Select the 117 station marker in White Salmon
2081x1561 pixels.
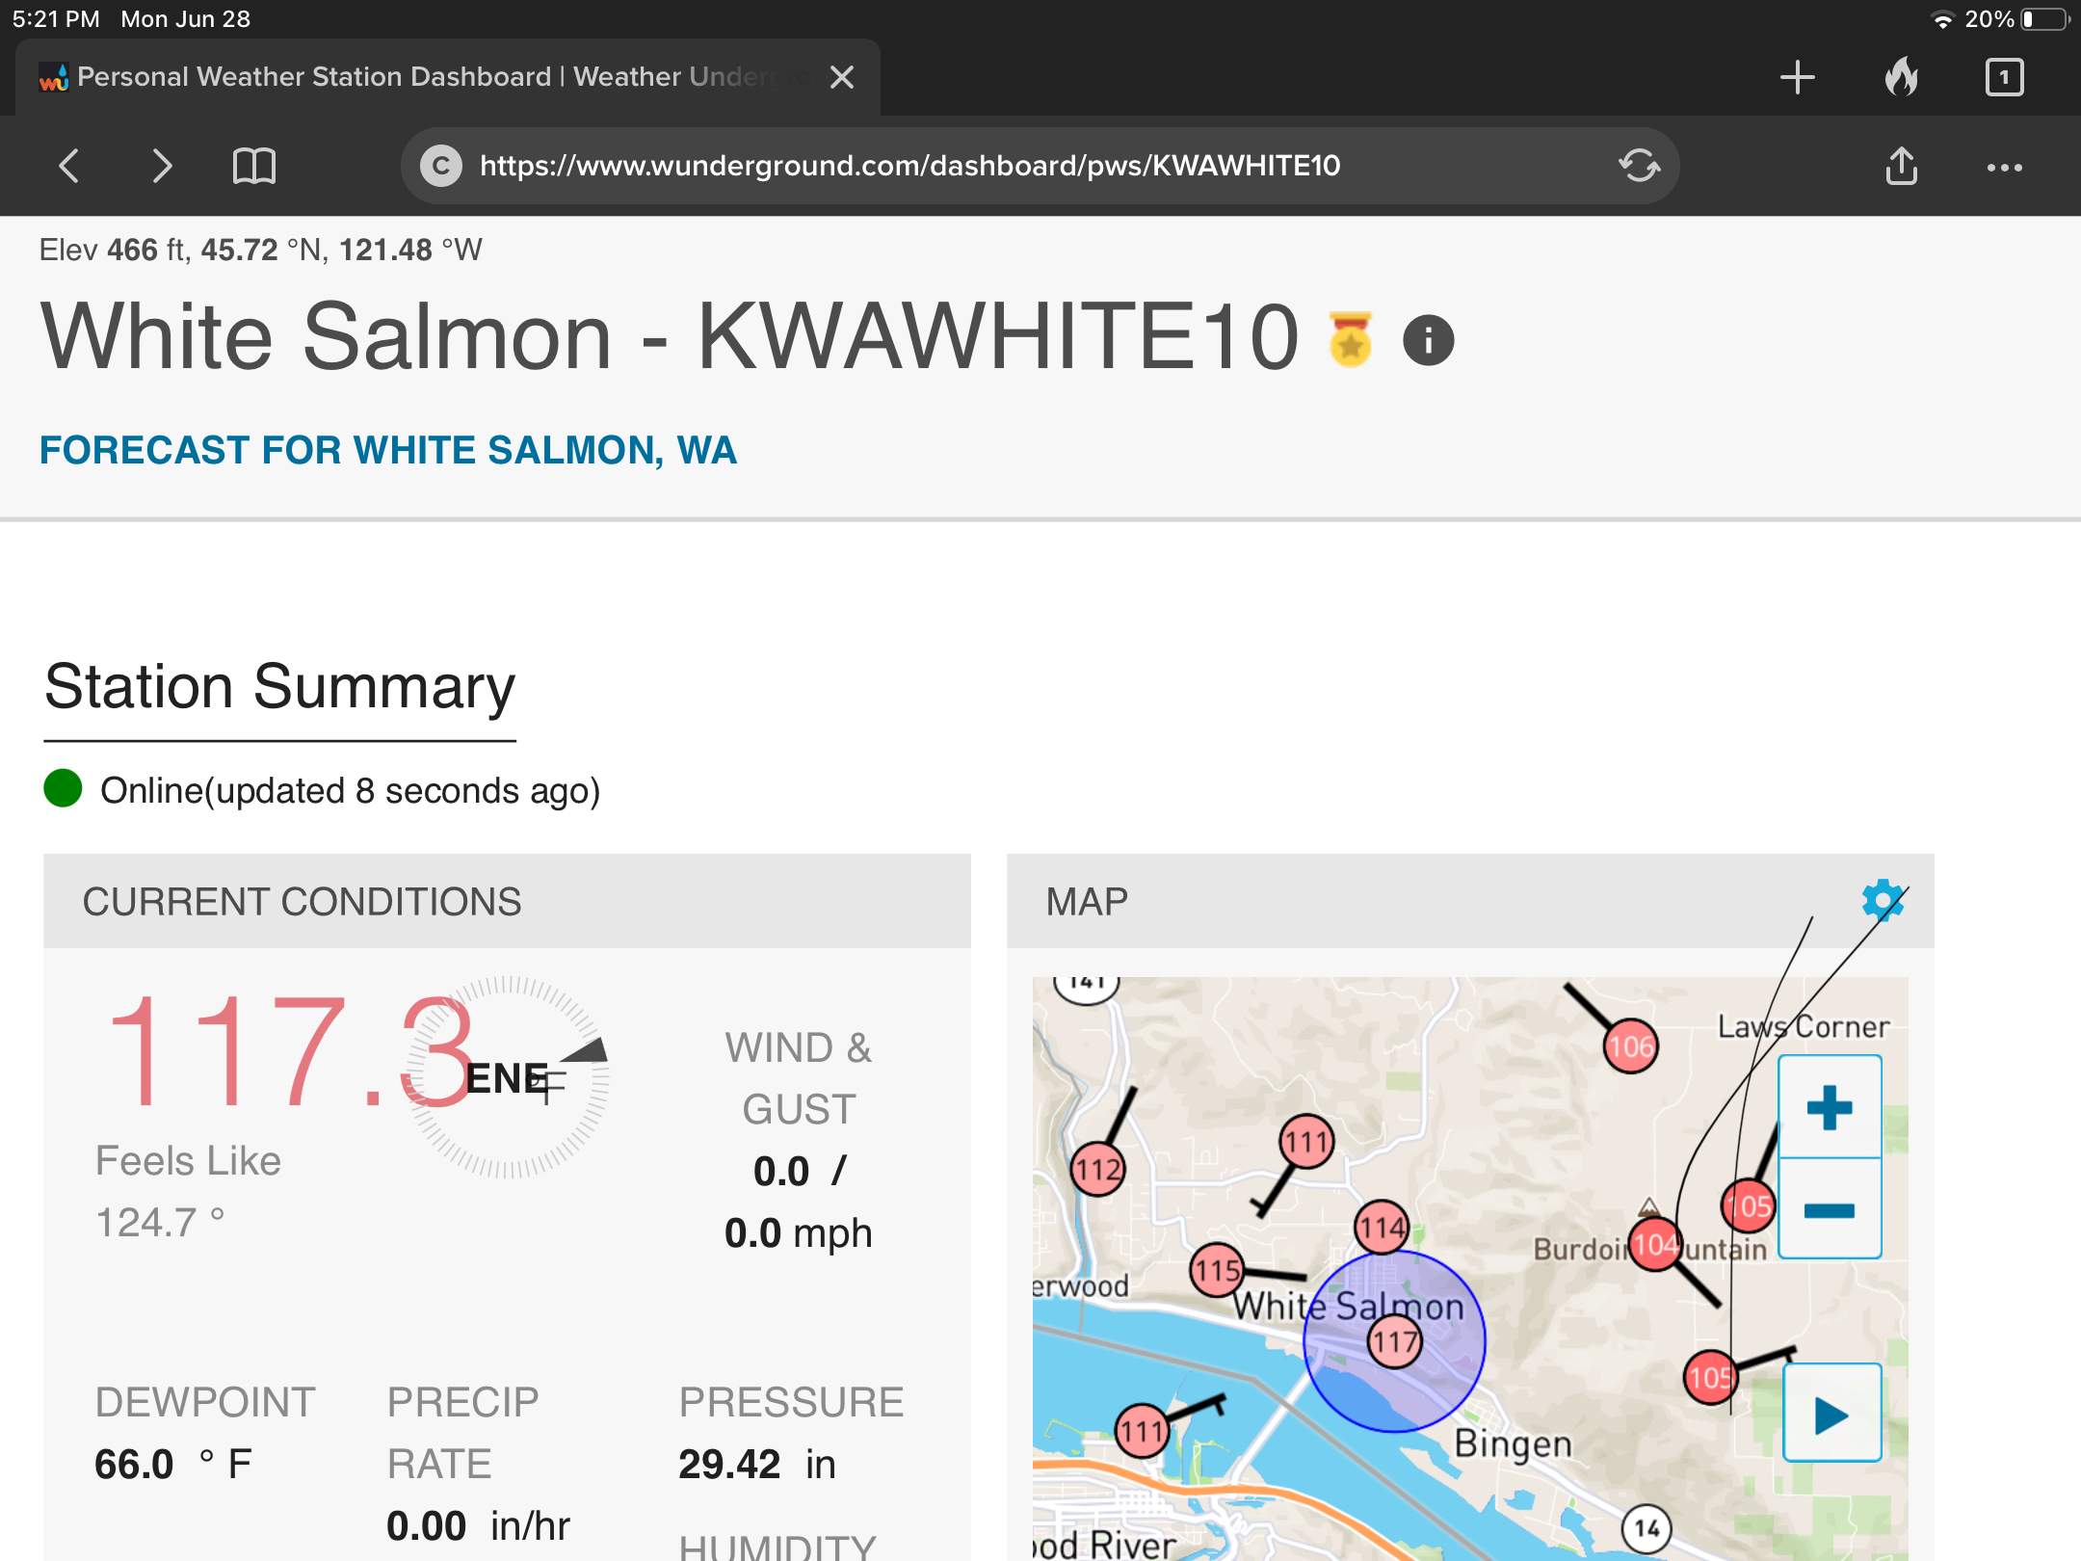click(x=1395, y=1340)
